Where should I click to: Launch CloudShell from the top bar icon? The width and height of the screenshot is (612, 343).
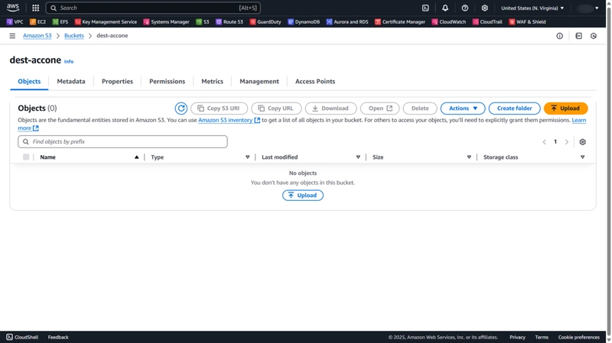click(x=425, y=8)
